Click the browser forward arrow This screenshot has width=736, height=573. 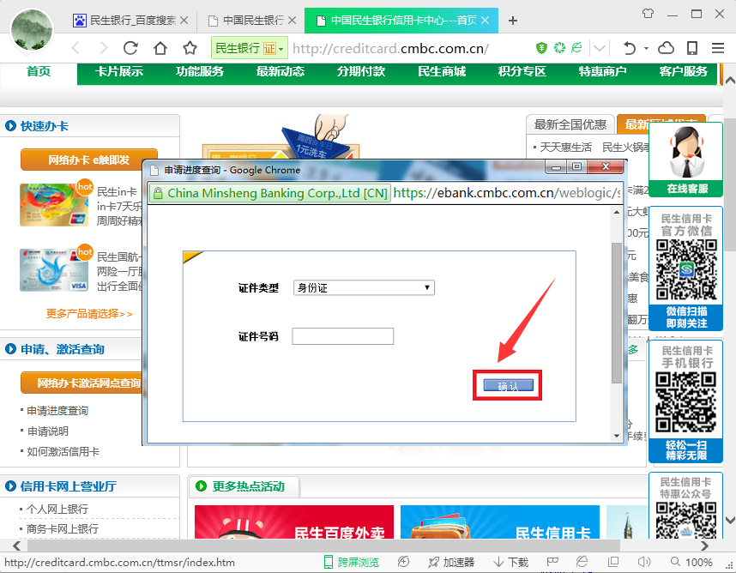click(x=104, y=48)
